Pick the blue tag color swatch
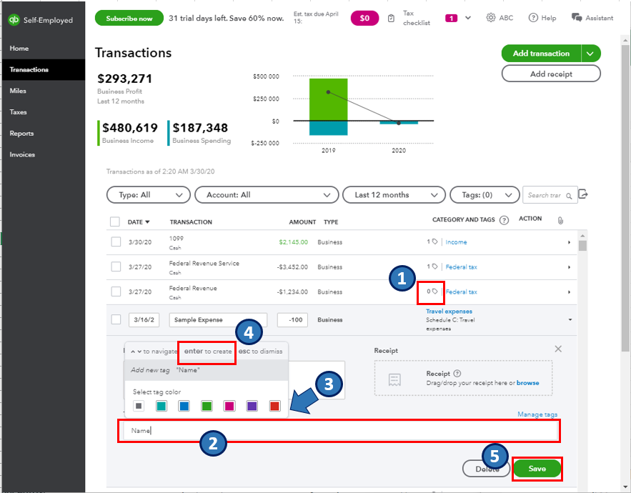 tap(184, 406)
